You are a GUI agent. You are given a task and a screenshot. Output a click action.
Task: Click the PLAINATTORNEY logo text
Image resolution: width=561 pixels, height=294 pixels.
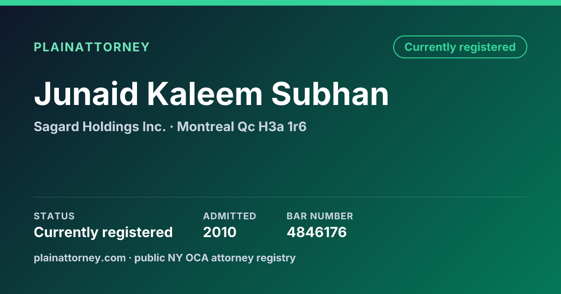point(92,47)
